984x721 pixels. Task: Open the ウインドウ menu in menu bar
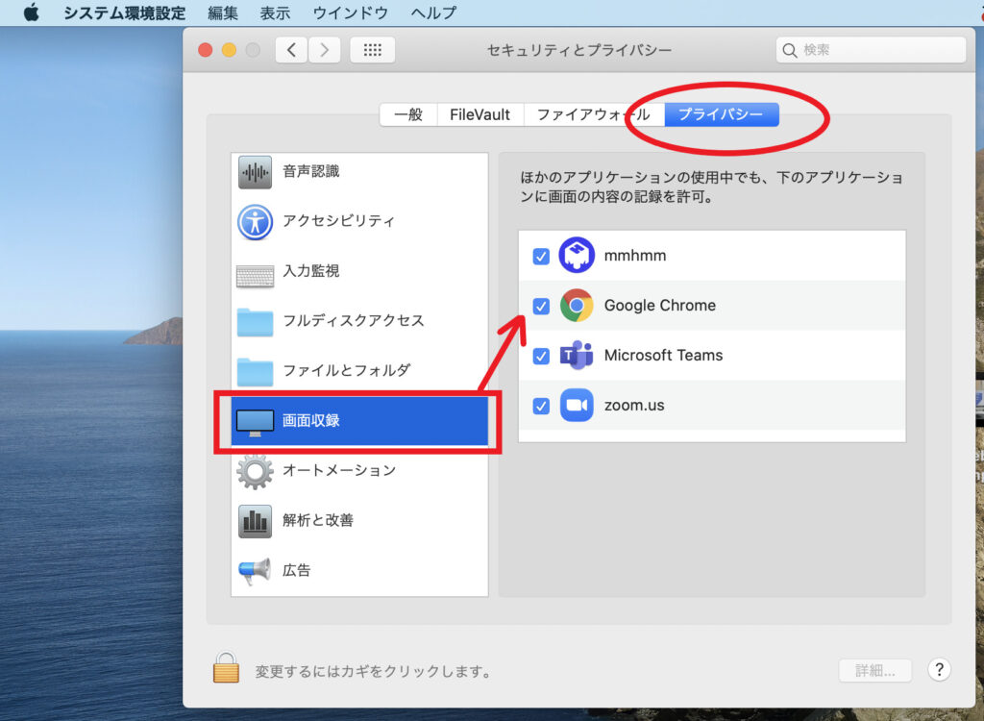coord(351,13)
